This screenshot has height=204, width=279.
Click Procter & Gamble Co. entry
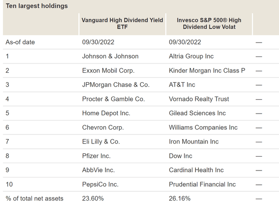(x=113, y=99)
